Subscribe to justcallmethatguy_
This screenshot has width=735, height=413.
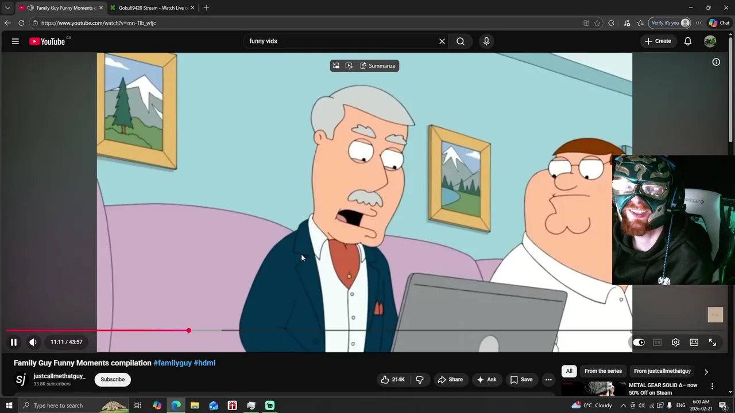coord(113,380)
